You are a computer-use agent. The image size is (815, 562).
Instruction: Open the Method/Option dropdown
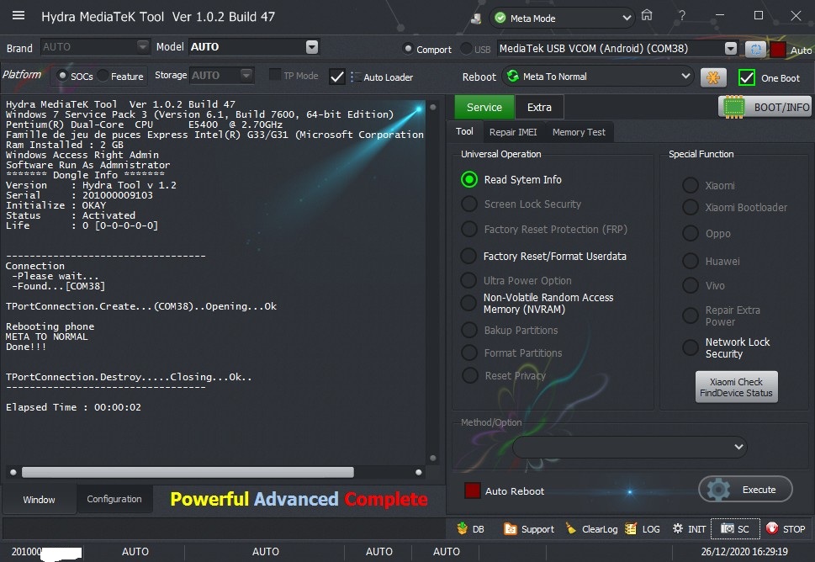coord(630,447)
